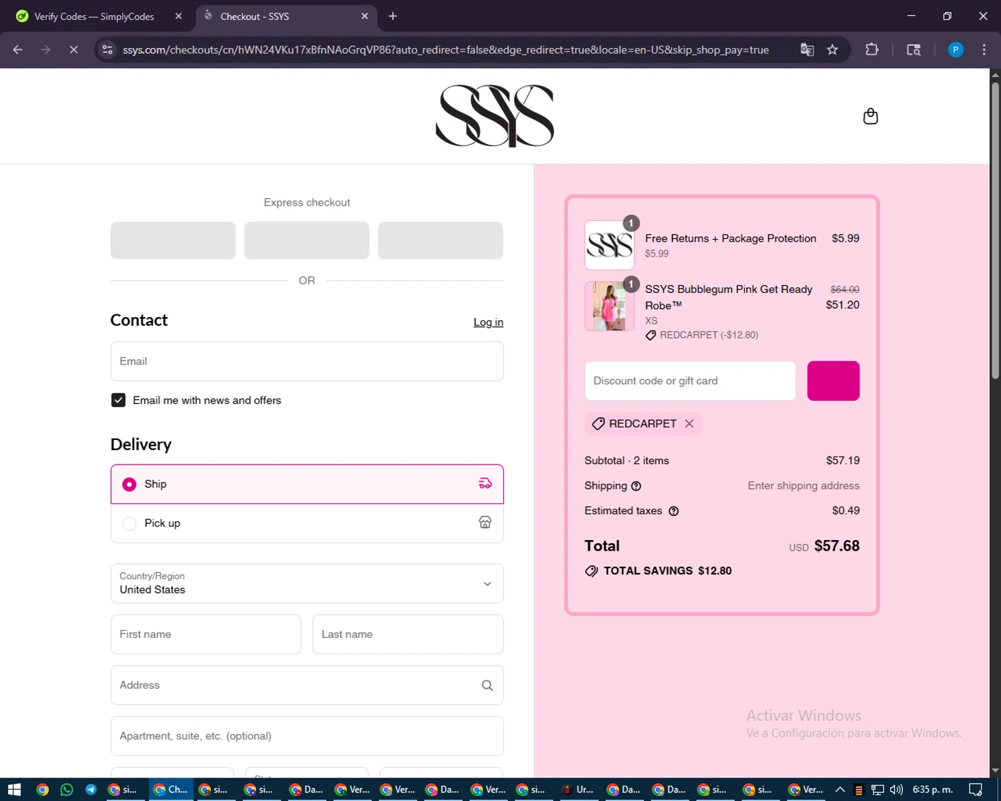This screenshot has height=801, width=1001.
Task: Click the Total amount $57.68
Action: coord(837,546)
